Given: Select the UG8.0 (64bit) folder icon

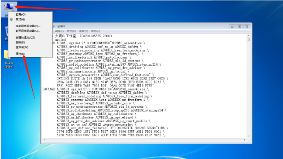Looking at the screenshot, I should coord(9,59).
